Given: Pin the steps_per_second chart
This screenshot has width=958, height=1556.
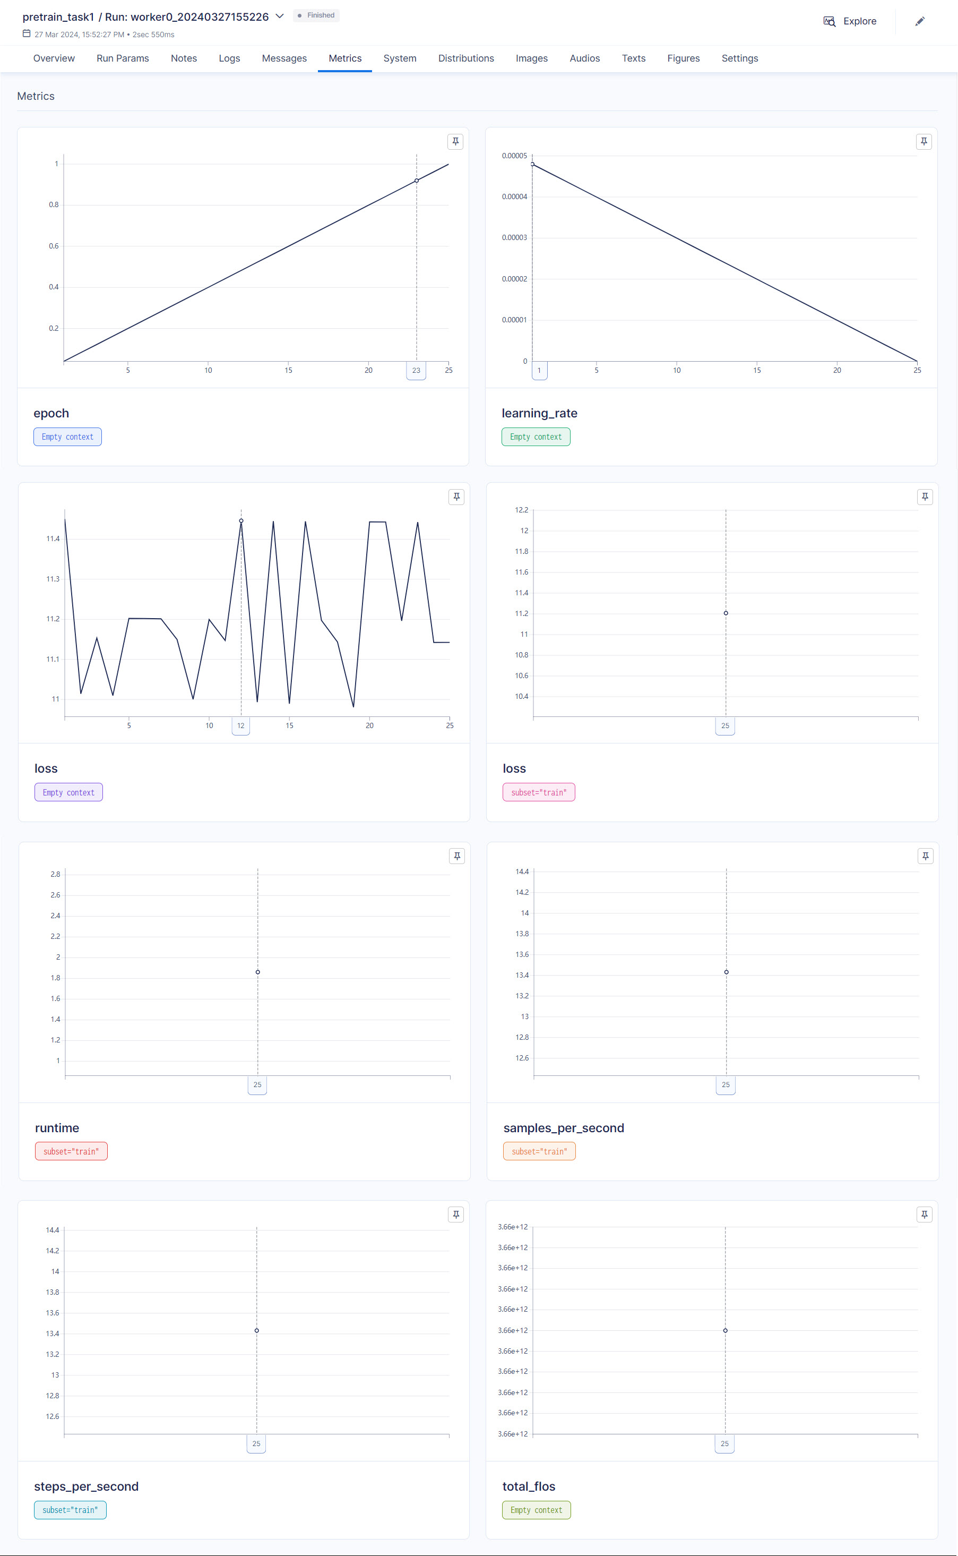Looking at the screenshot, I should [x=455, y=1215].
